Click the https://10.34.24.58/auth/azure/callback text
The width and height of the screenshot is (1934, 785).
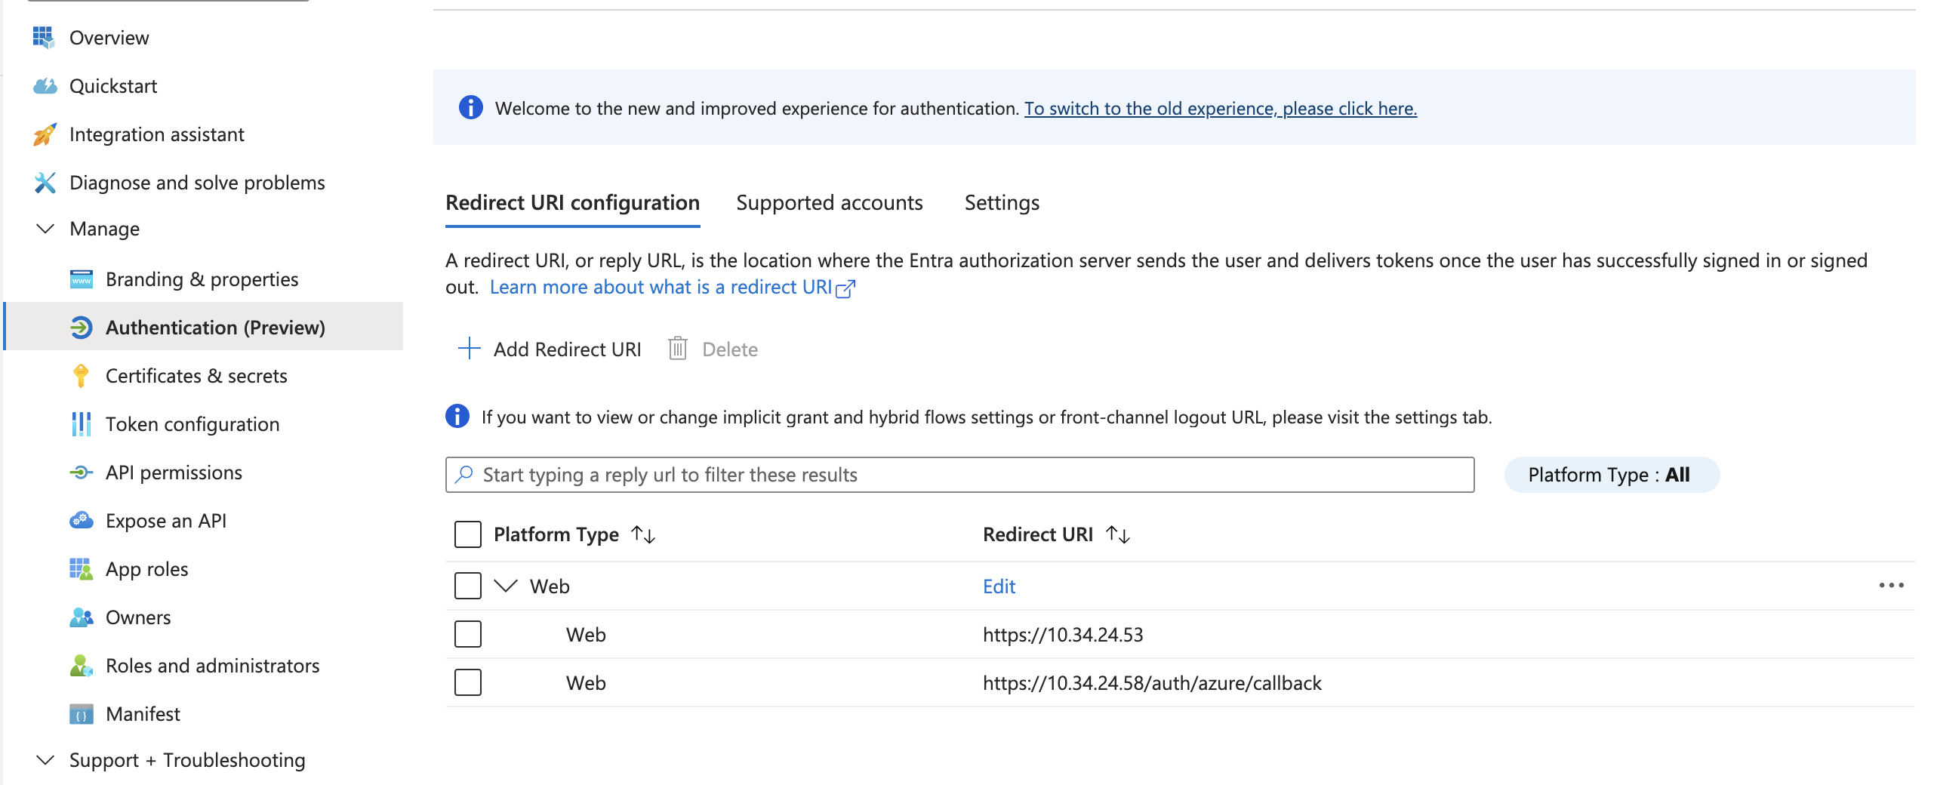(x=1151, y=683)
